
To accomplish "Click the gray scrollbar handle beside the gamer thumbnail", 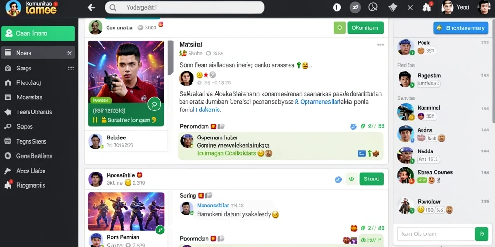I will pos(171,58).
